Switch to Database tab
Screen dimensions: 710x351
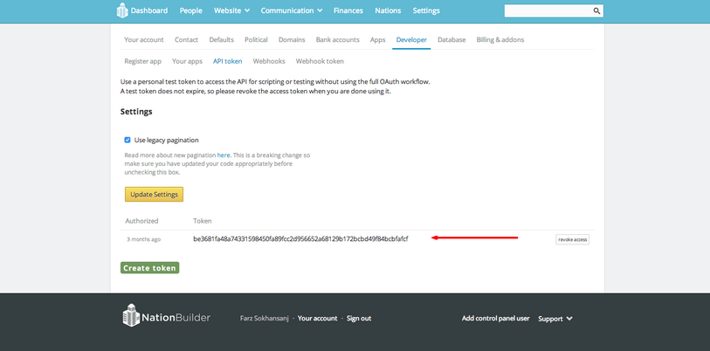pos(452,40)
